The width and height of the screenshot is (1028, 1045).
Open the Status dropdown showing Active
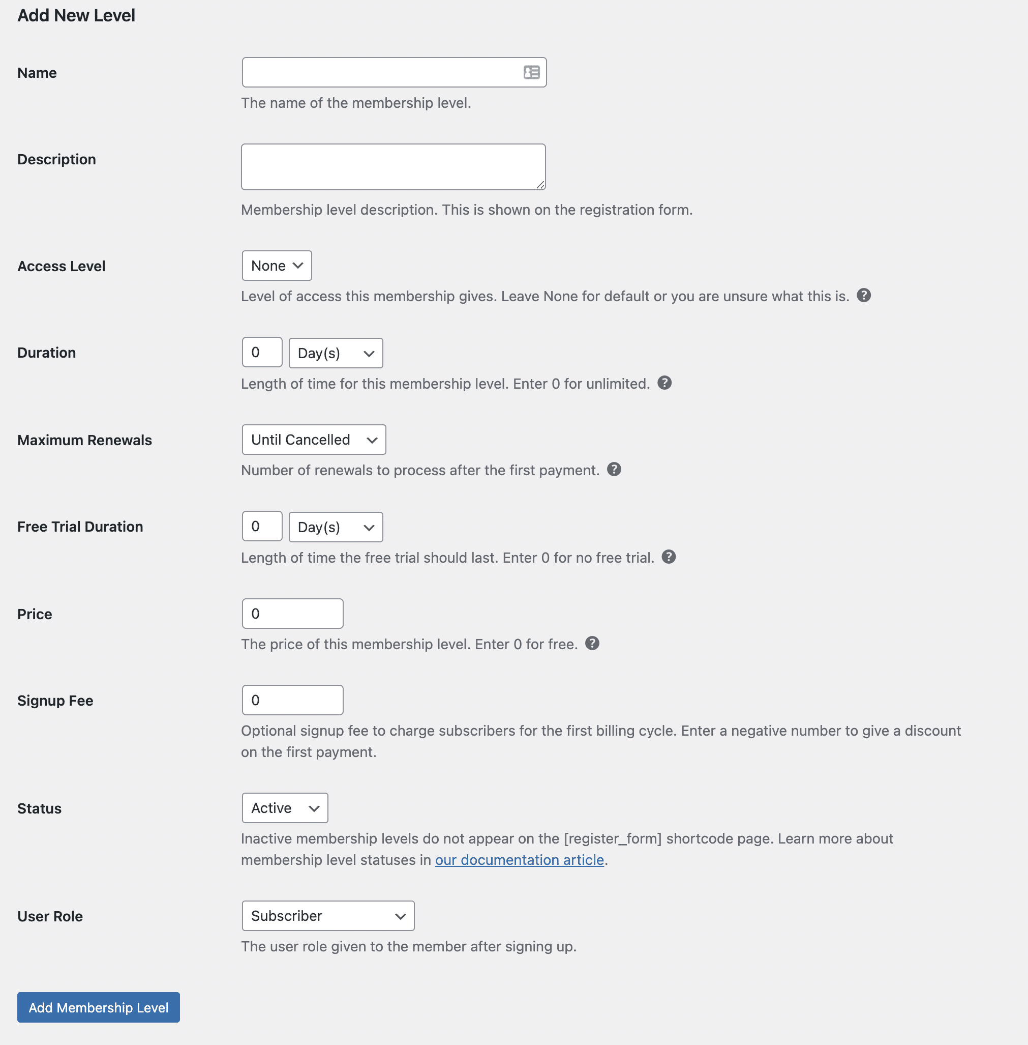click(x=285, y=808)
